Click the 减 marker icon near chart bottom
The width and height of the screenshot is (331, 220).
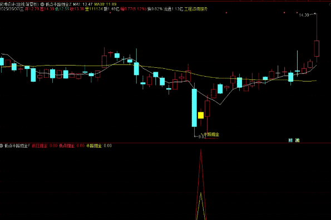point(297,140)
